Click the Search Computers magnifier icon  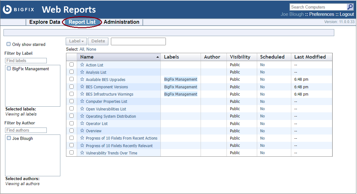(x=350, y=7)
